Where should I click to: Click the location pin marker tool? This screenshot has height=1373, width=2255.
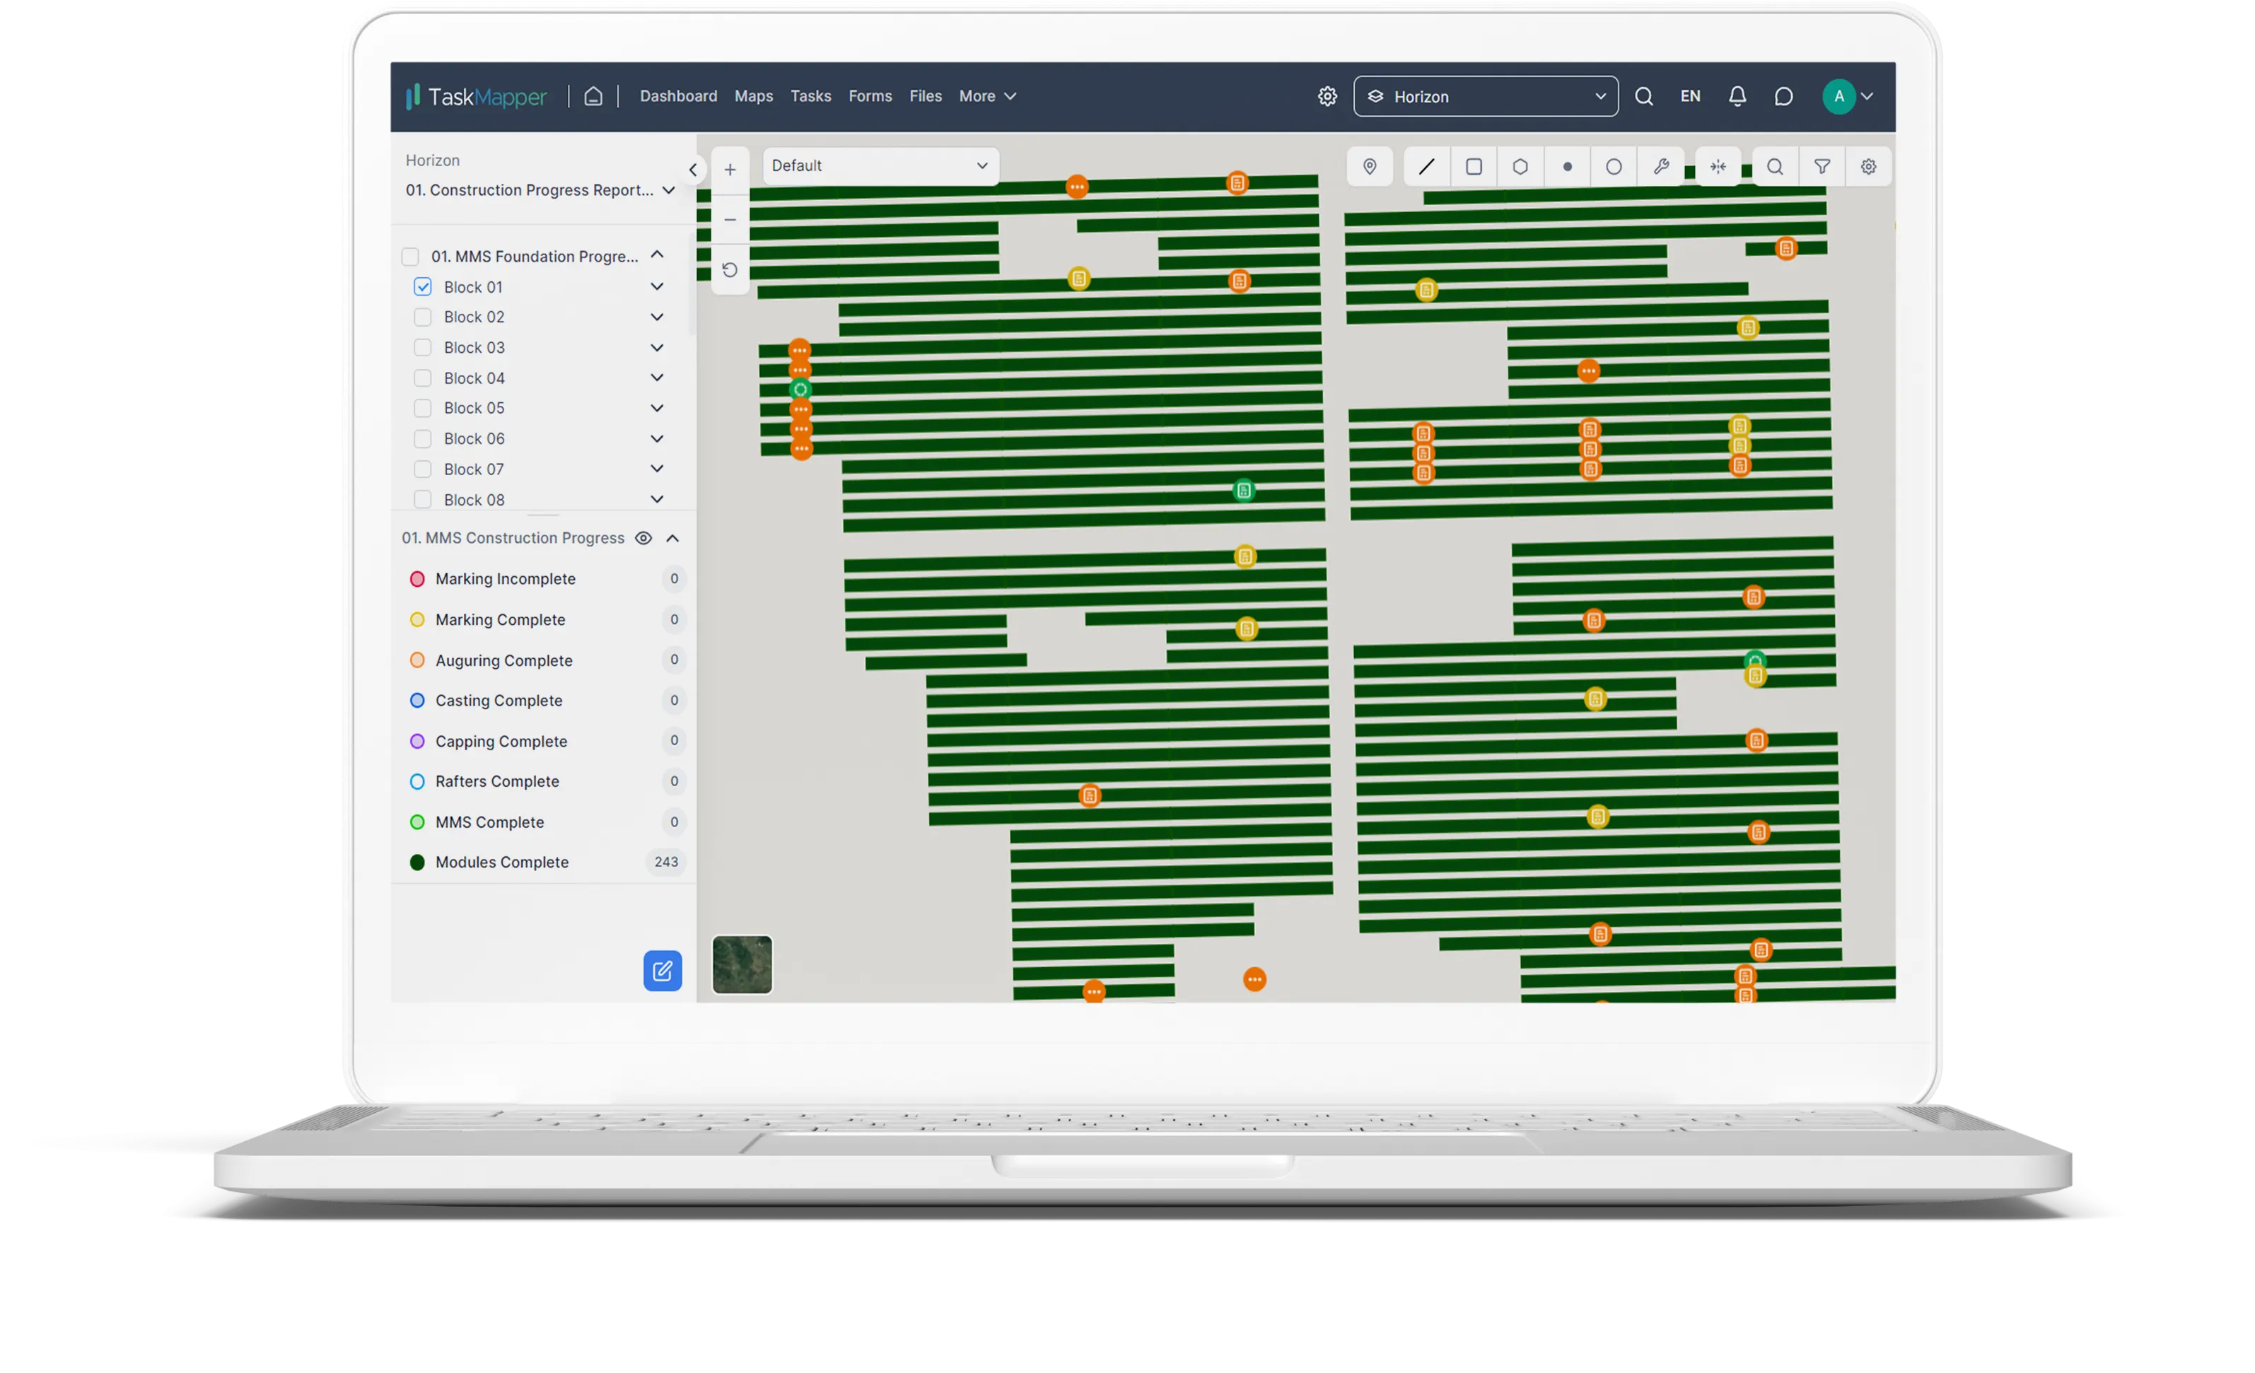click(1370, 167)
